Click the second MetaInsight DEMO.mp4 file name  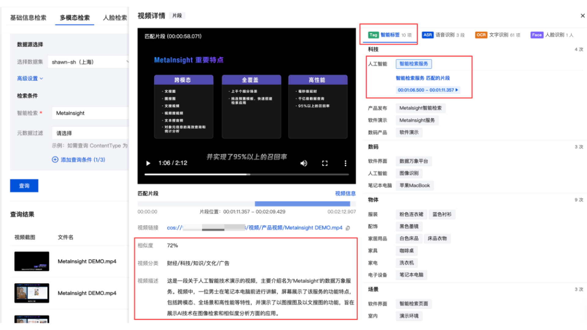point(87,293)
